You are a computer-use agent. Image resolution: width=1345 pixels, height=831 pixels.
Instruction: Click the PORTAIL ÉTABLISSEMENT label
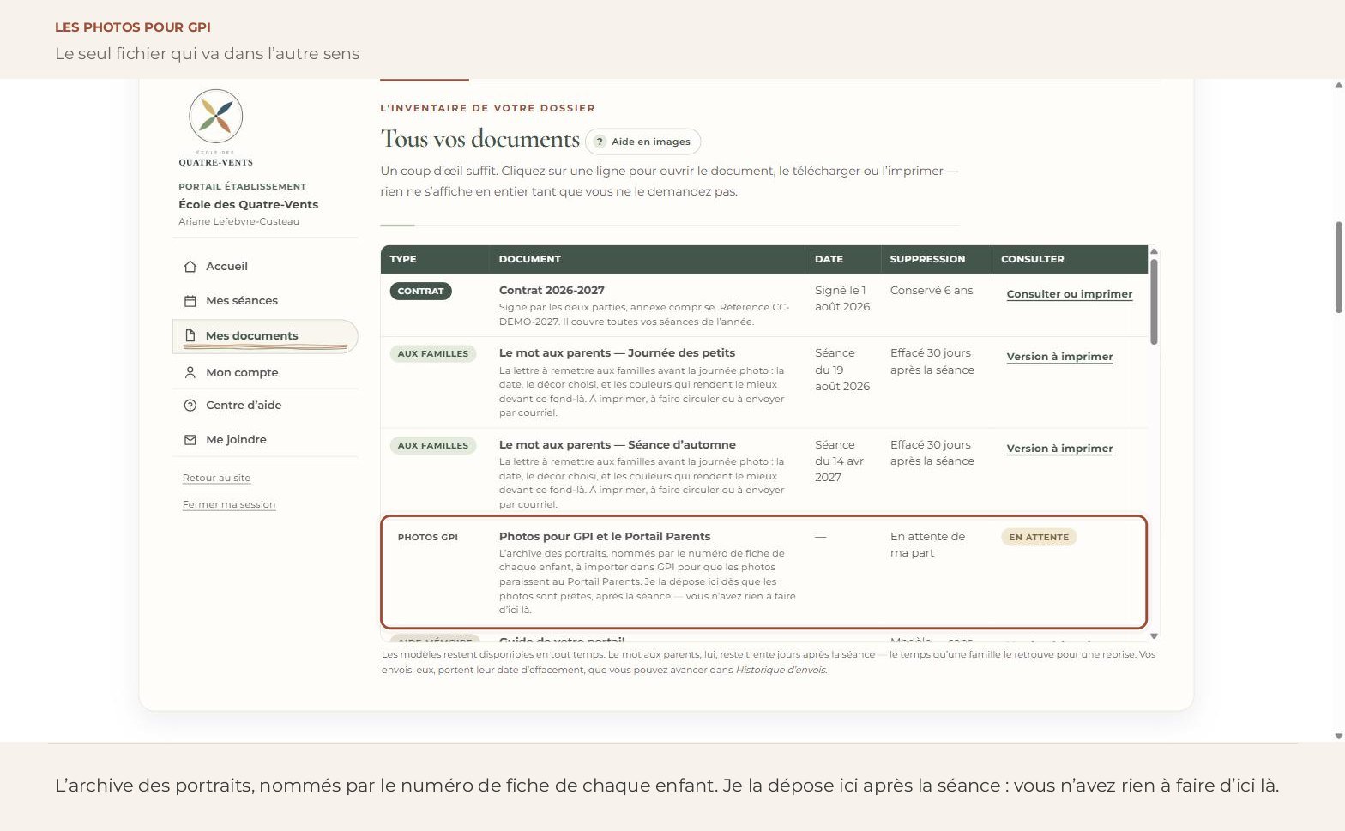point(242,186)
